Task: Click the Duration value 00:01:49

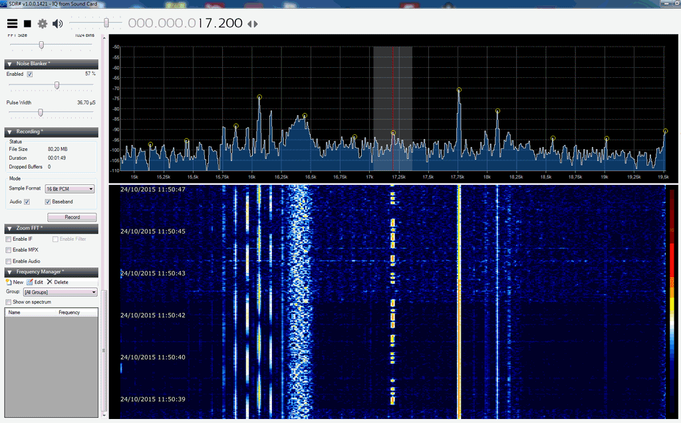Action: [57, 158]
